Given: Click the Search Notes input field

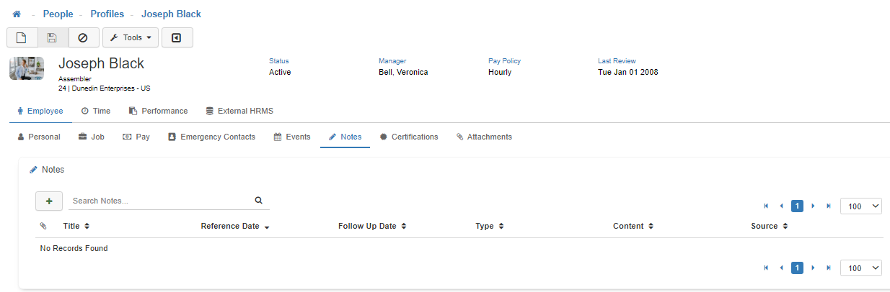Looking at the screenshot, I should (160, 201).
